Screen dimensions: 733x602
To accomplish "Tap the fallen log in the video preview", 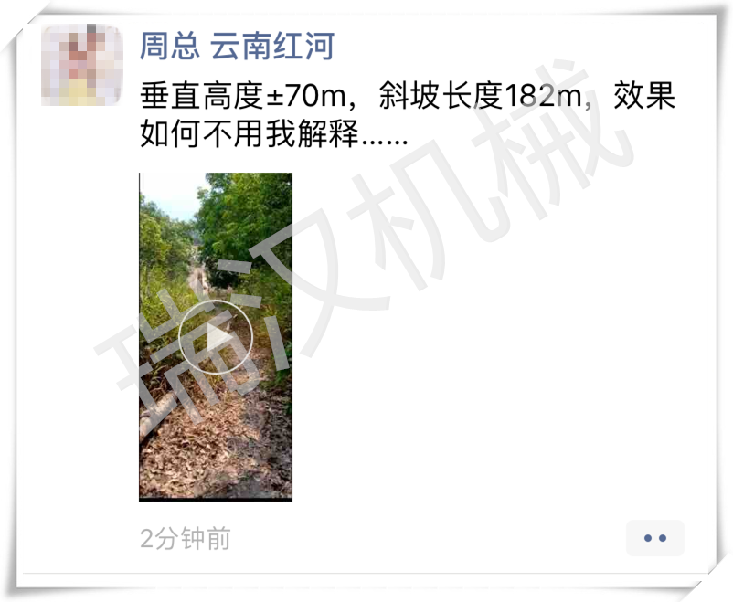I will coord(156,416).
